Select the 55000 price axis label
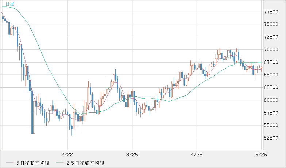 pyautogui.click(x=271, y=125)
